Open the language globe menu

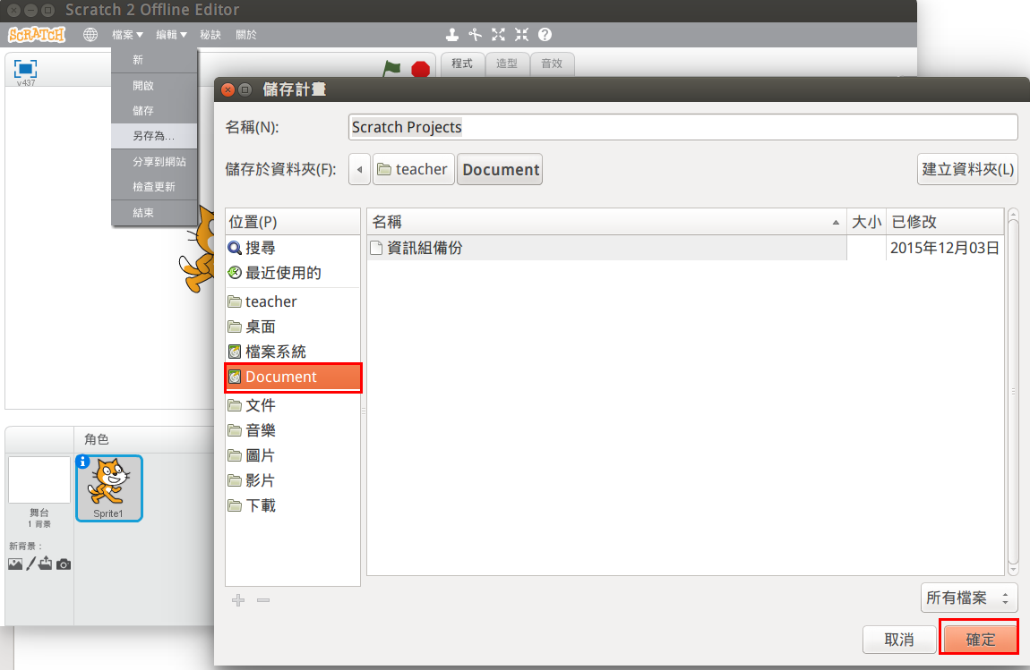pyautogui.click(x=90, y=35)
